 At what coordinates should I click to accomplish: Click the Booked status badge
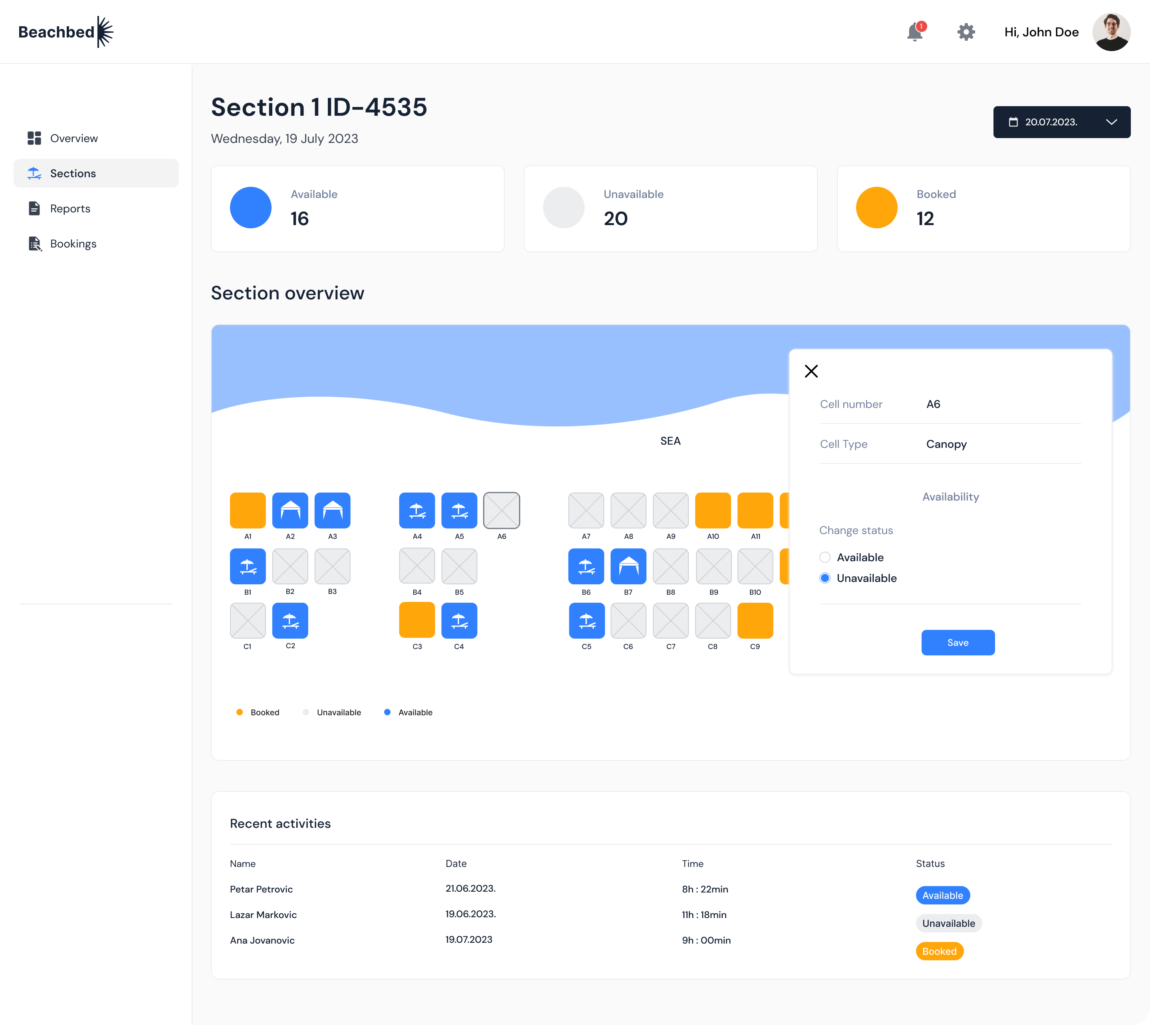(939, 951)
